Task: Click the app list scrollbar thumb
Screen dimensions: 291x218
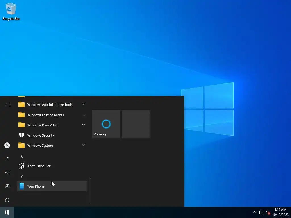Action: 90,190
